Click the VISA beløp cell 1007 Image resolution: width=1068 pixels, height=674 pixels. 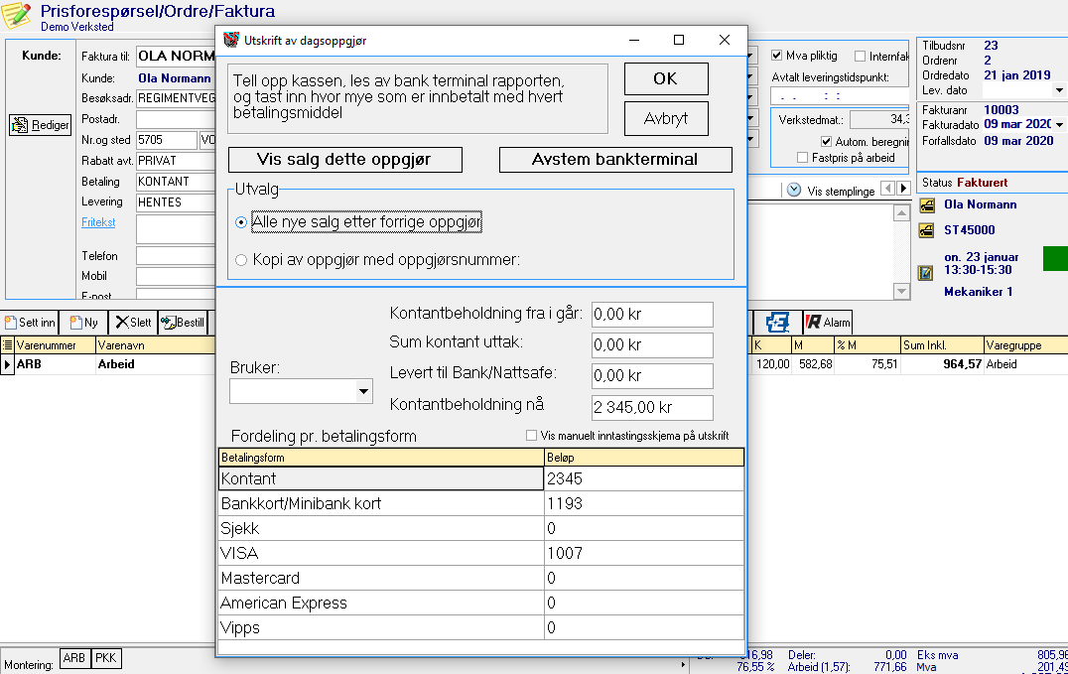[643, 553]
